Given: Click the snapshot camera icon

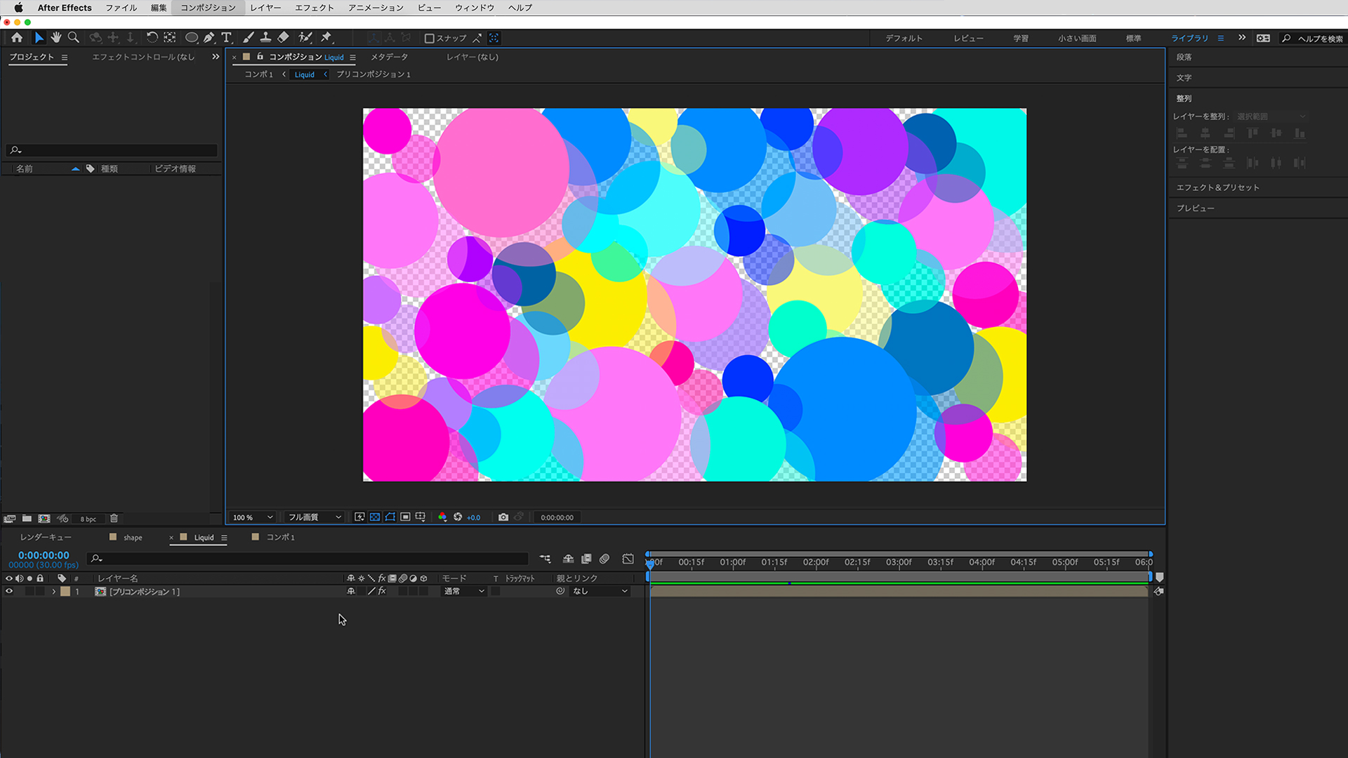Looking at the screenshot, I should 503,517.
